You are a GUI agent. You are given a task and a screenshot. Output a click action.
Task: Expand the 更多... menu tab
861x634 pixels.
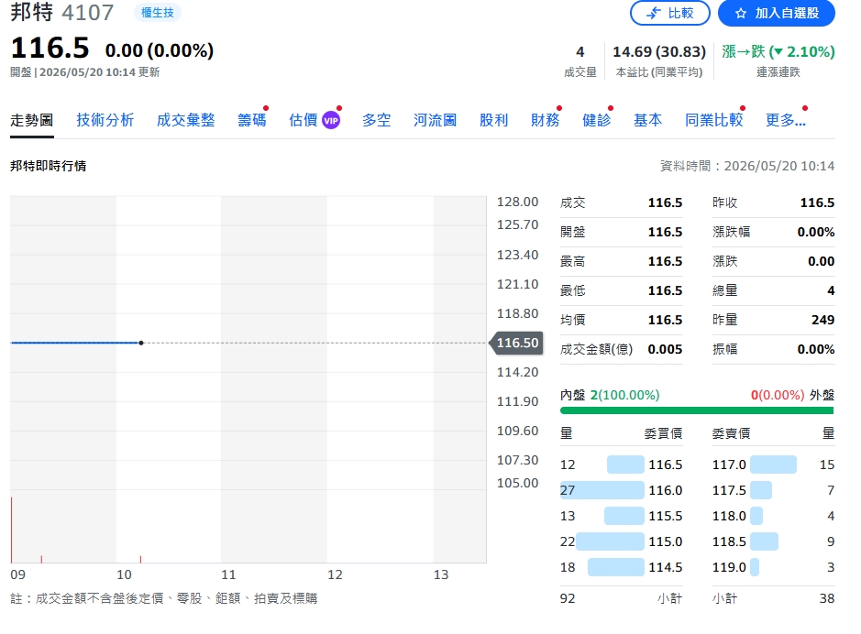point(785,120)
